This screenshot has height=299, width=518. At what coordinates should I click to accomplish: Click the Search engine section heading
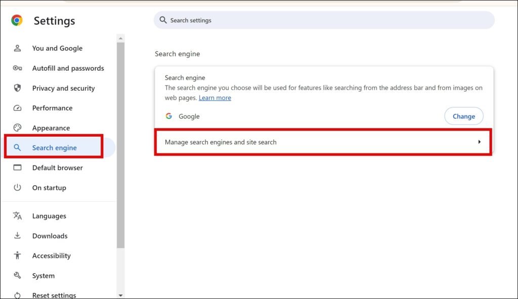point(178,54)
